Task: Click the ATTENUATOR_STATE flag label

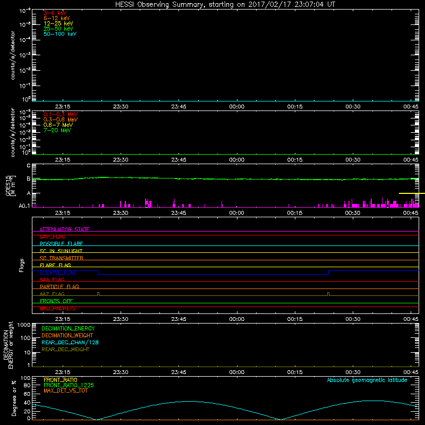Action: click(64, 229)
